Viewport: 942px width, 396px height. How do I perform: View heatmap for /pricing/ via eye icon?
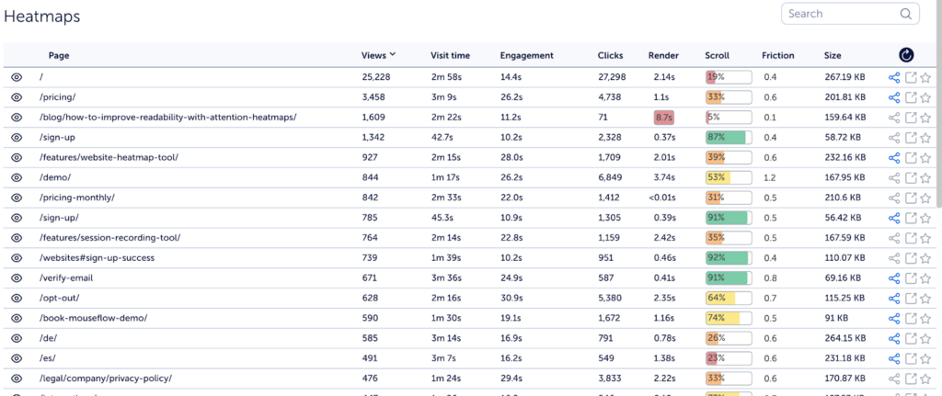coord(17,97)
